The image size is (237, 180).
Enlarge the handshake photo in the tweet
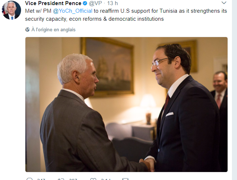coord(126,104)
